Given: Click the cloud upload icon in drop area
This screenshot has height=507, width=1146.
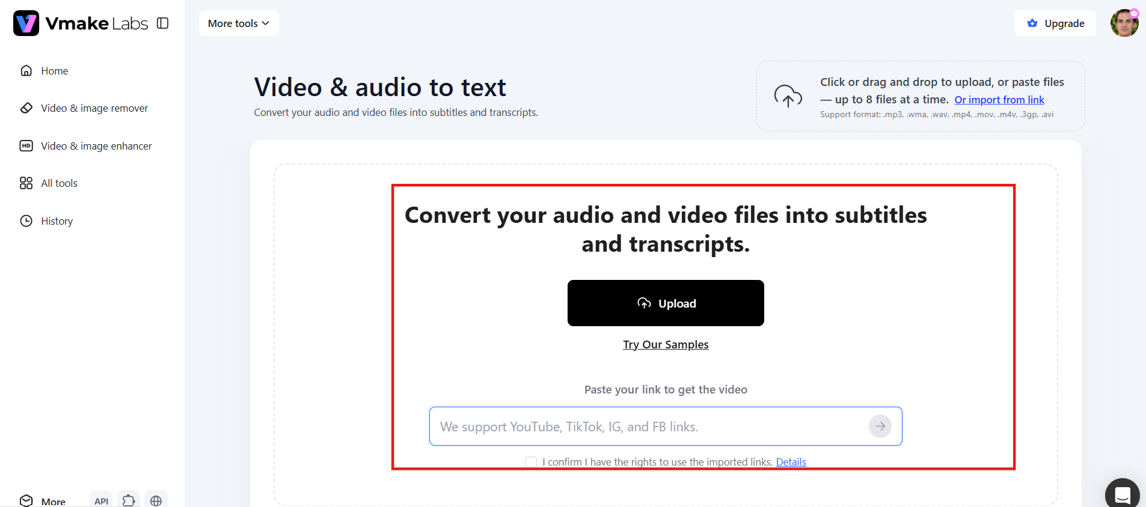Looking at the screenshot, I should [788, 96].
